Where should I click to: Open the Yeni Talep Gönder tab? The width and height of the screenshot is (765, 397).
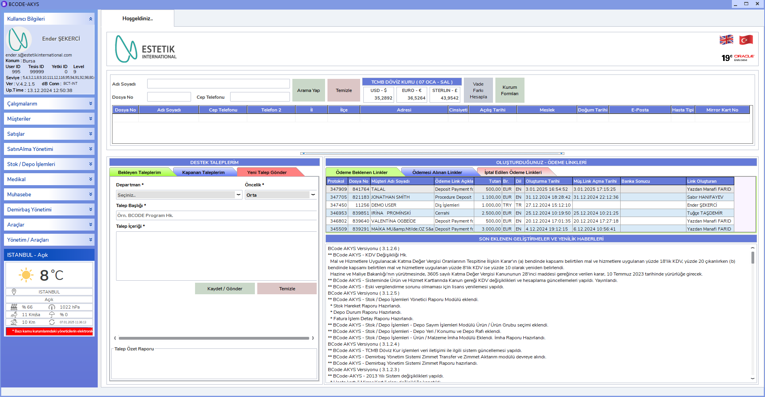pyautogui.click(x=267, y=172)
